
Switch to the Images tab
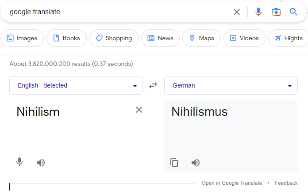click(x=22, y=38)
